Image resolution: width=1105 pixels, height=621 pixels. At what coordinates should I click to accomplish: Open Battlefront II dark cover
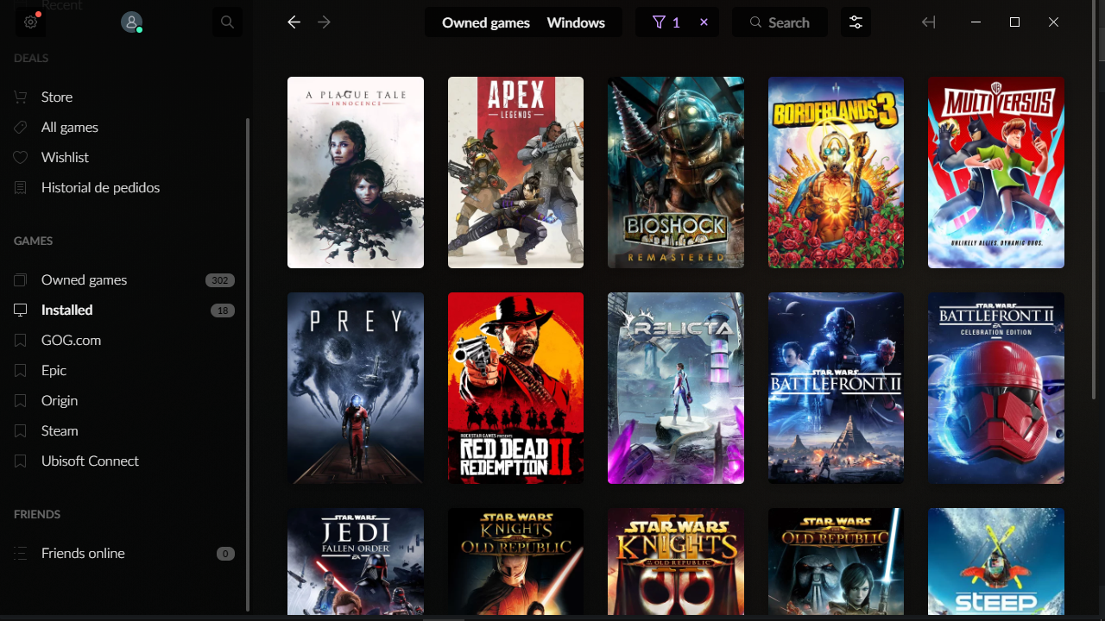click(836, 388)
